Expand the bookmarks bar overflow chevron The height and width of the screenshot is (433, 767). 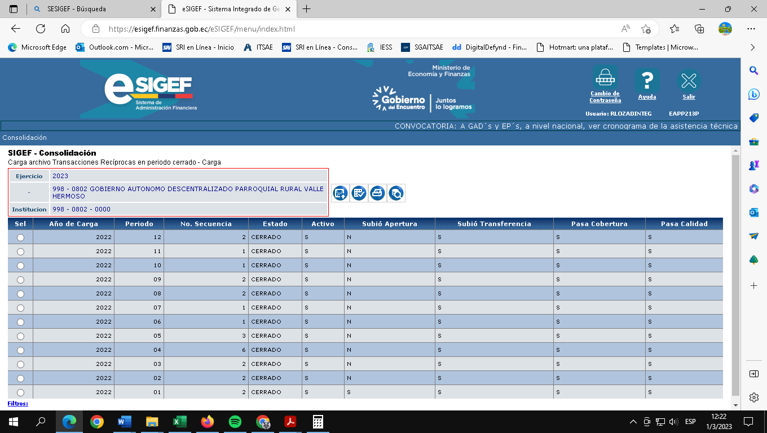[x=752, y=47]
